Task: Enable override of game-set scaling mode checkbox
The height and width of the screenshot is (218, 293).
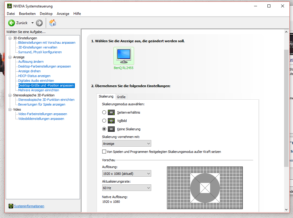Action: [x=104, y=152]
